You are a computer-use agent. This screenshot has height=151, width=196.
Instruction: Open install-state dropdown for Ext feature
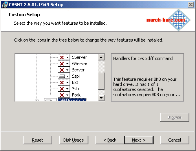coord(64,82)
